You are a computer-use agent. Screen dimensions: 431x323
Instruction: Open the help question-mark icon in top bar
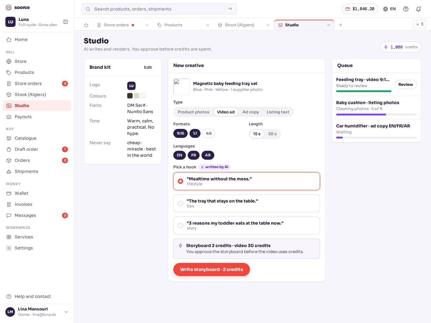click(x=406, y=9)
